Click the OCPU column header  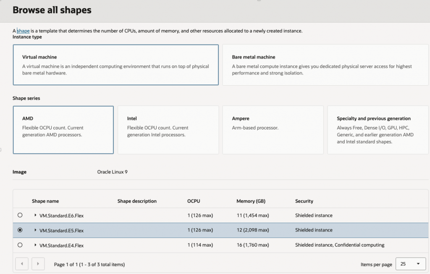tap(194, 201)
